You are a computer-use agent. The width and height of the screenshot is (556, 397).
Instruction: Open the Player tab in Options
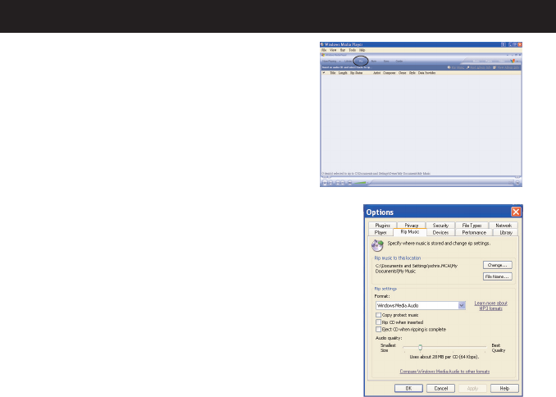click(x=381, y=232)
